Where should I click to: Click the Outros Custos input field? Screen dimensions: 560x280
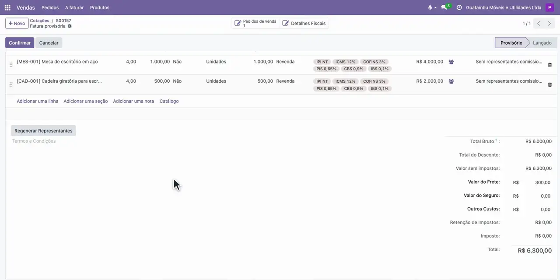(535, 210)
